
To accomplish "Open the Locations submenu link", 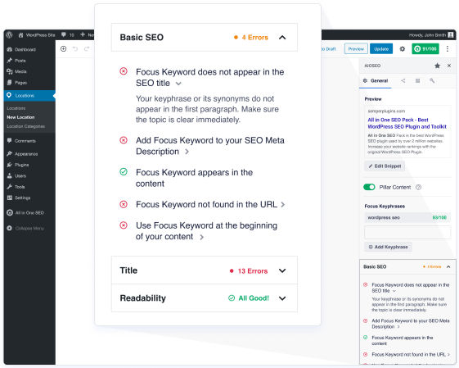I will pyautogui.click(x=16, y=108).
